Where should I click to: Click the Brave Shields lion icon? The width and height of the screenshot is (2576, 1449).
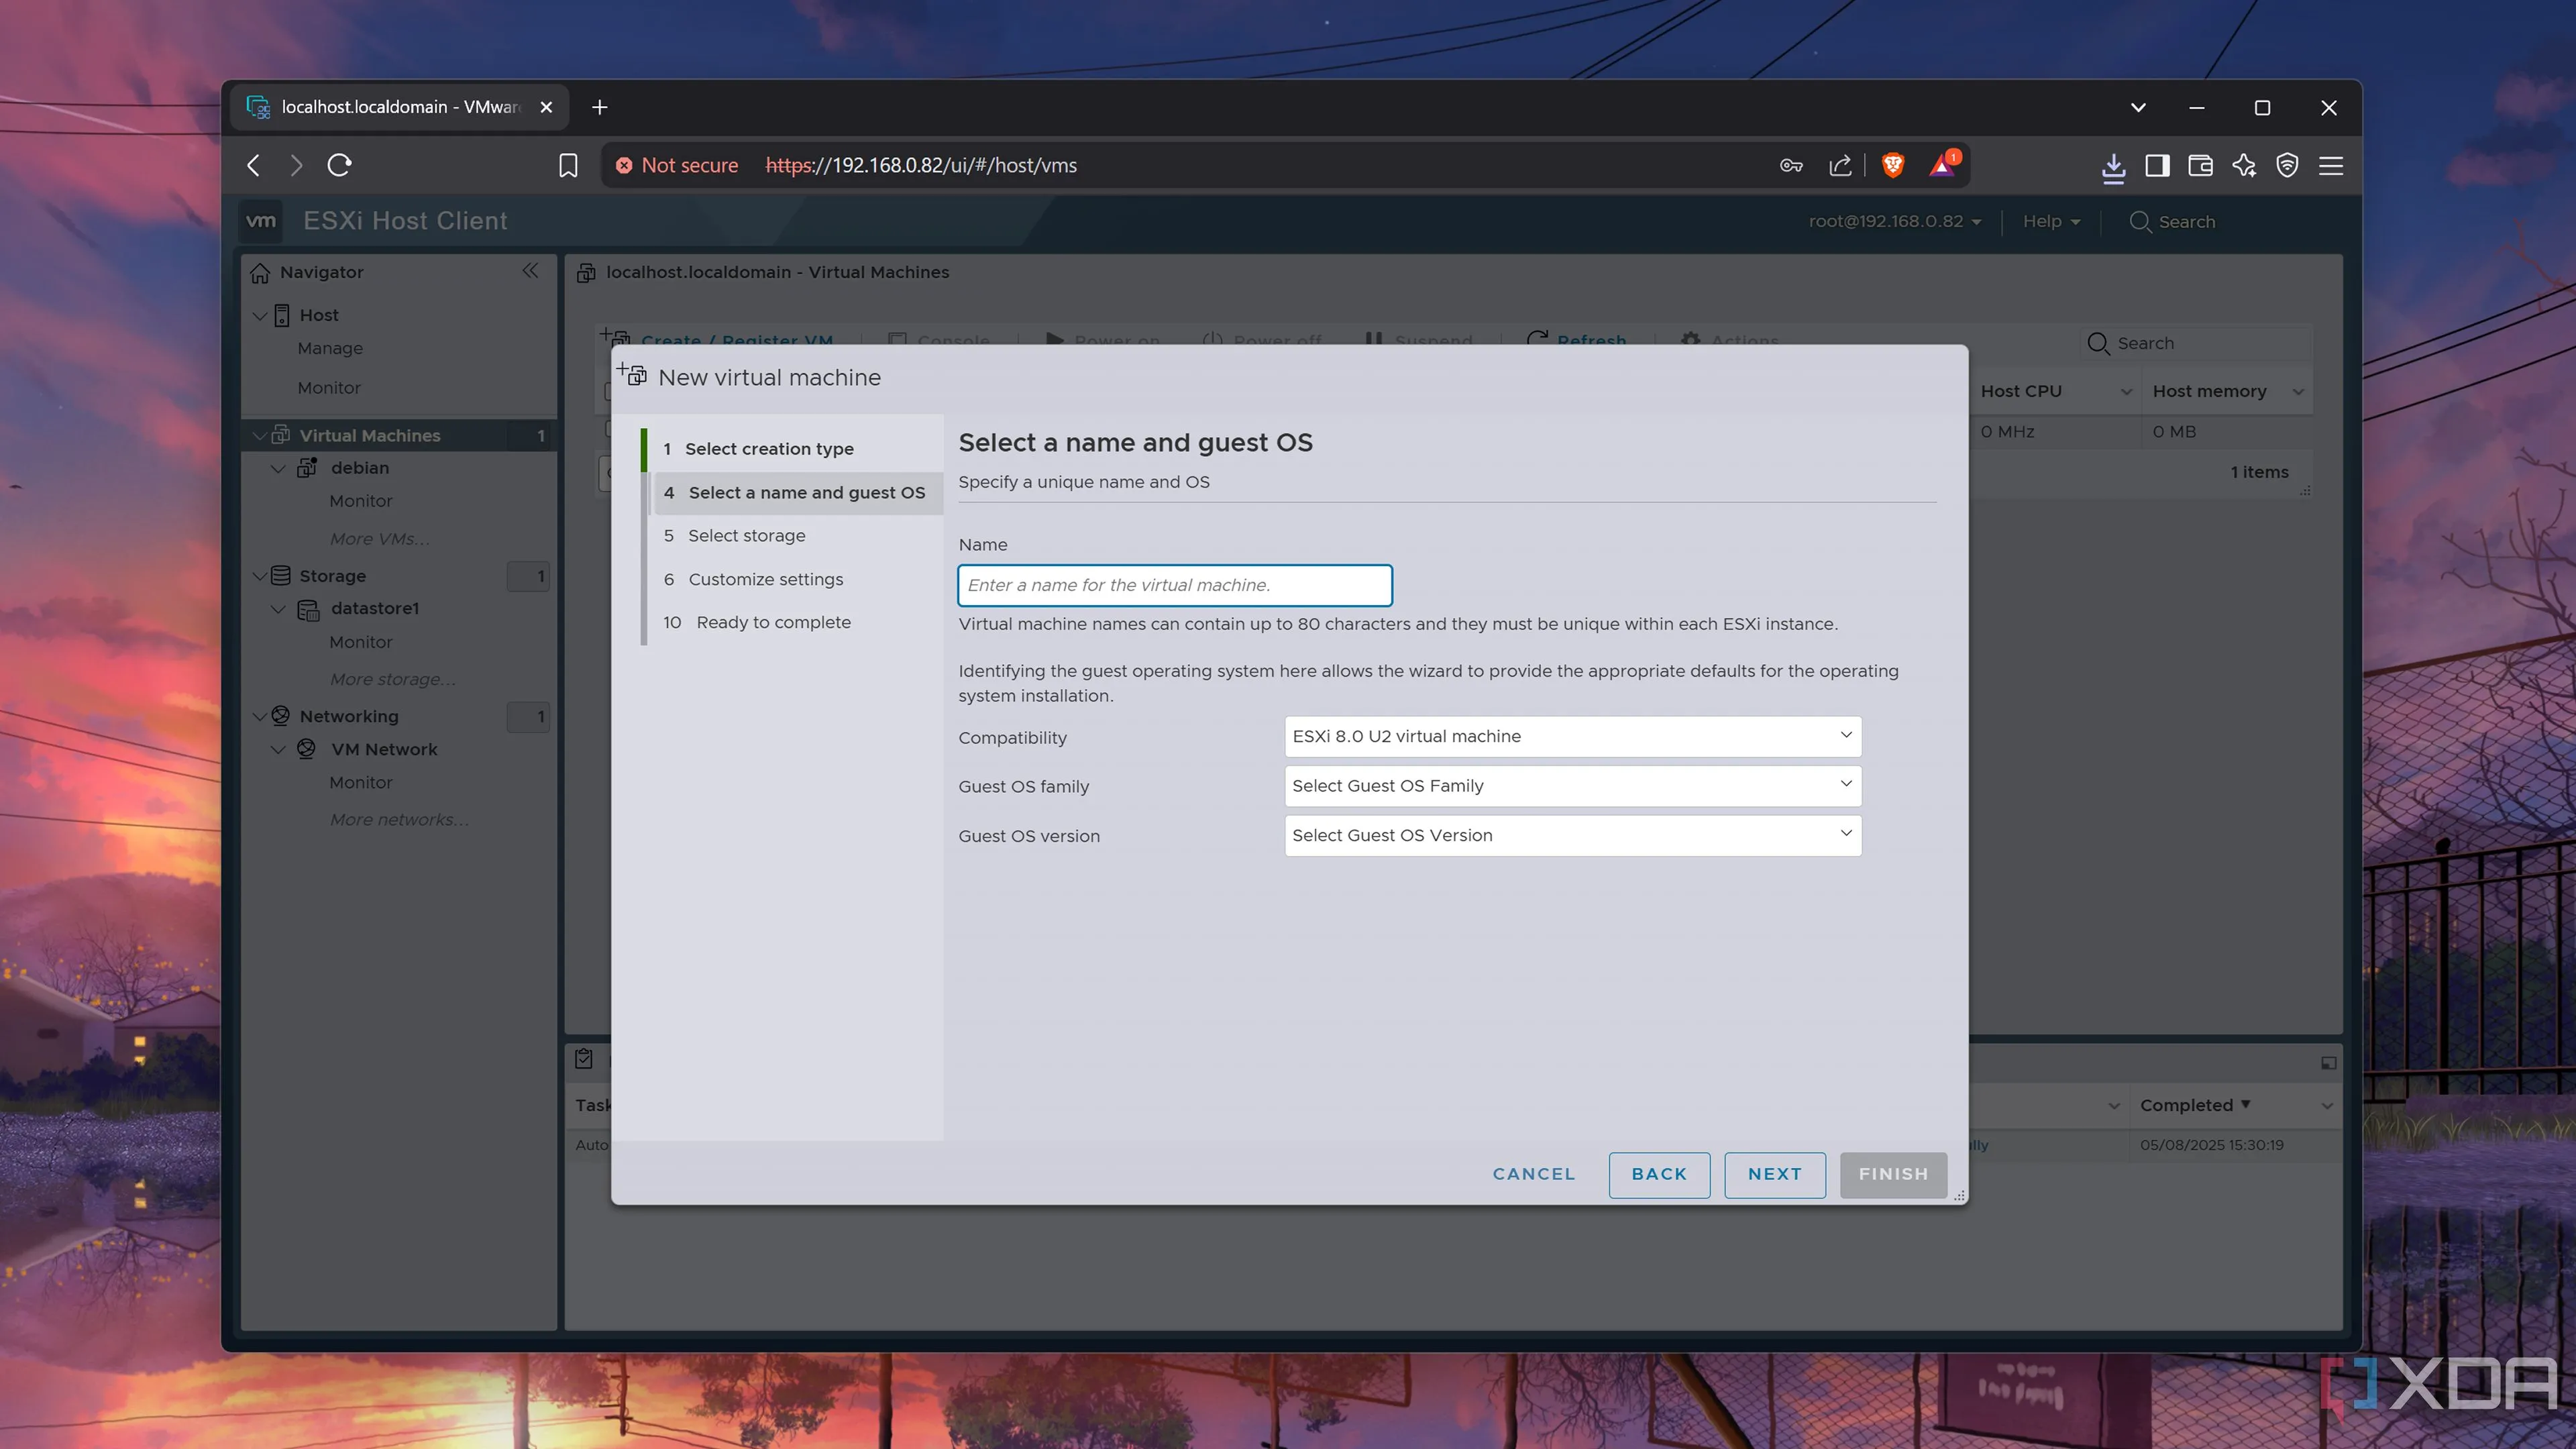(x=1892, y=165)
